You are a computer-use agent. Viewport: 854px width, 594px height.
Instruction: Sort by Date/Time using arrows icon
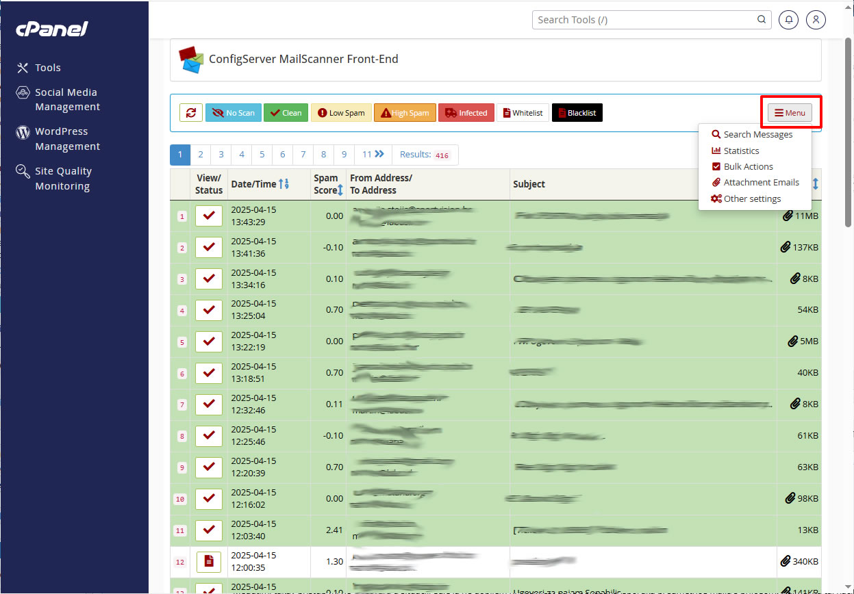pos(284,184)
